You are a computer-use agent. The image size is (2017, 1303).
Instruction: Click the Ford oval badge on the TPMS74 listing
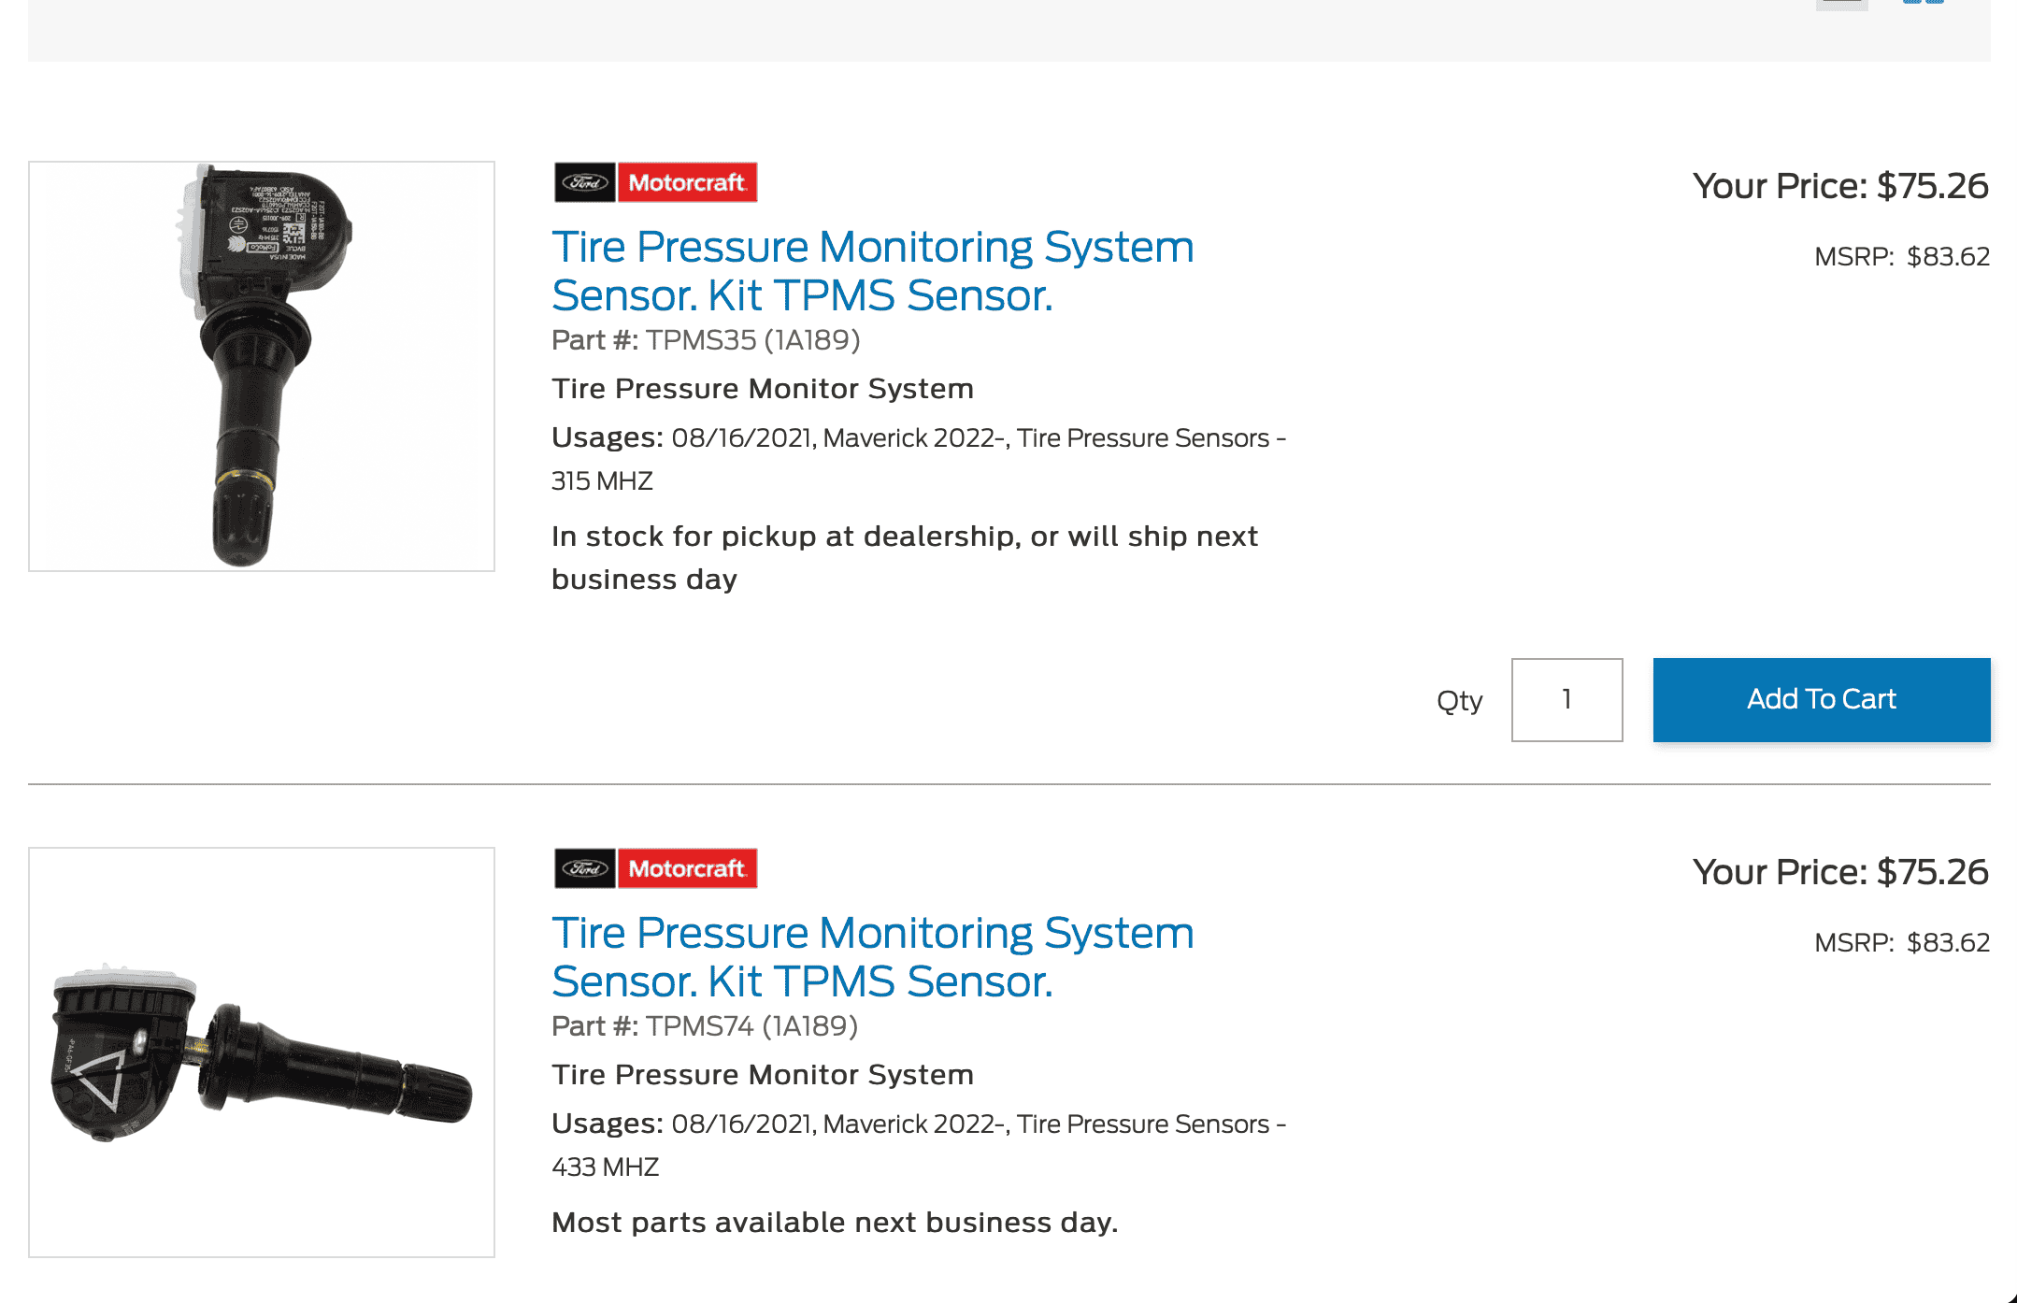click(584, 868)
